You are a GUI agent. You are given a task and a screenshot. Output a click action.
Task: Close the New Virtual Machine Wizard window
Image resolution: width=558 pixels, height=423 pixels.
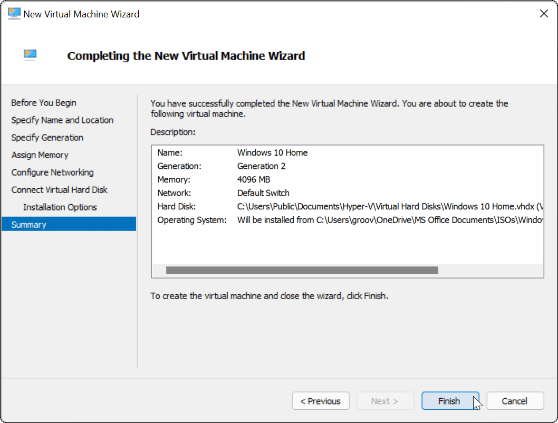click(x=544, y=14)
